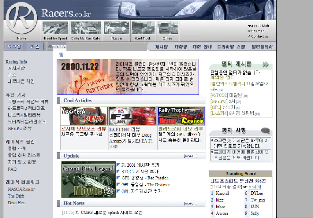Open 뉴스 in the sidebar

pyautogui.click(x=12, y=75)
